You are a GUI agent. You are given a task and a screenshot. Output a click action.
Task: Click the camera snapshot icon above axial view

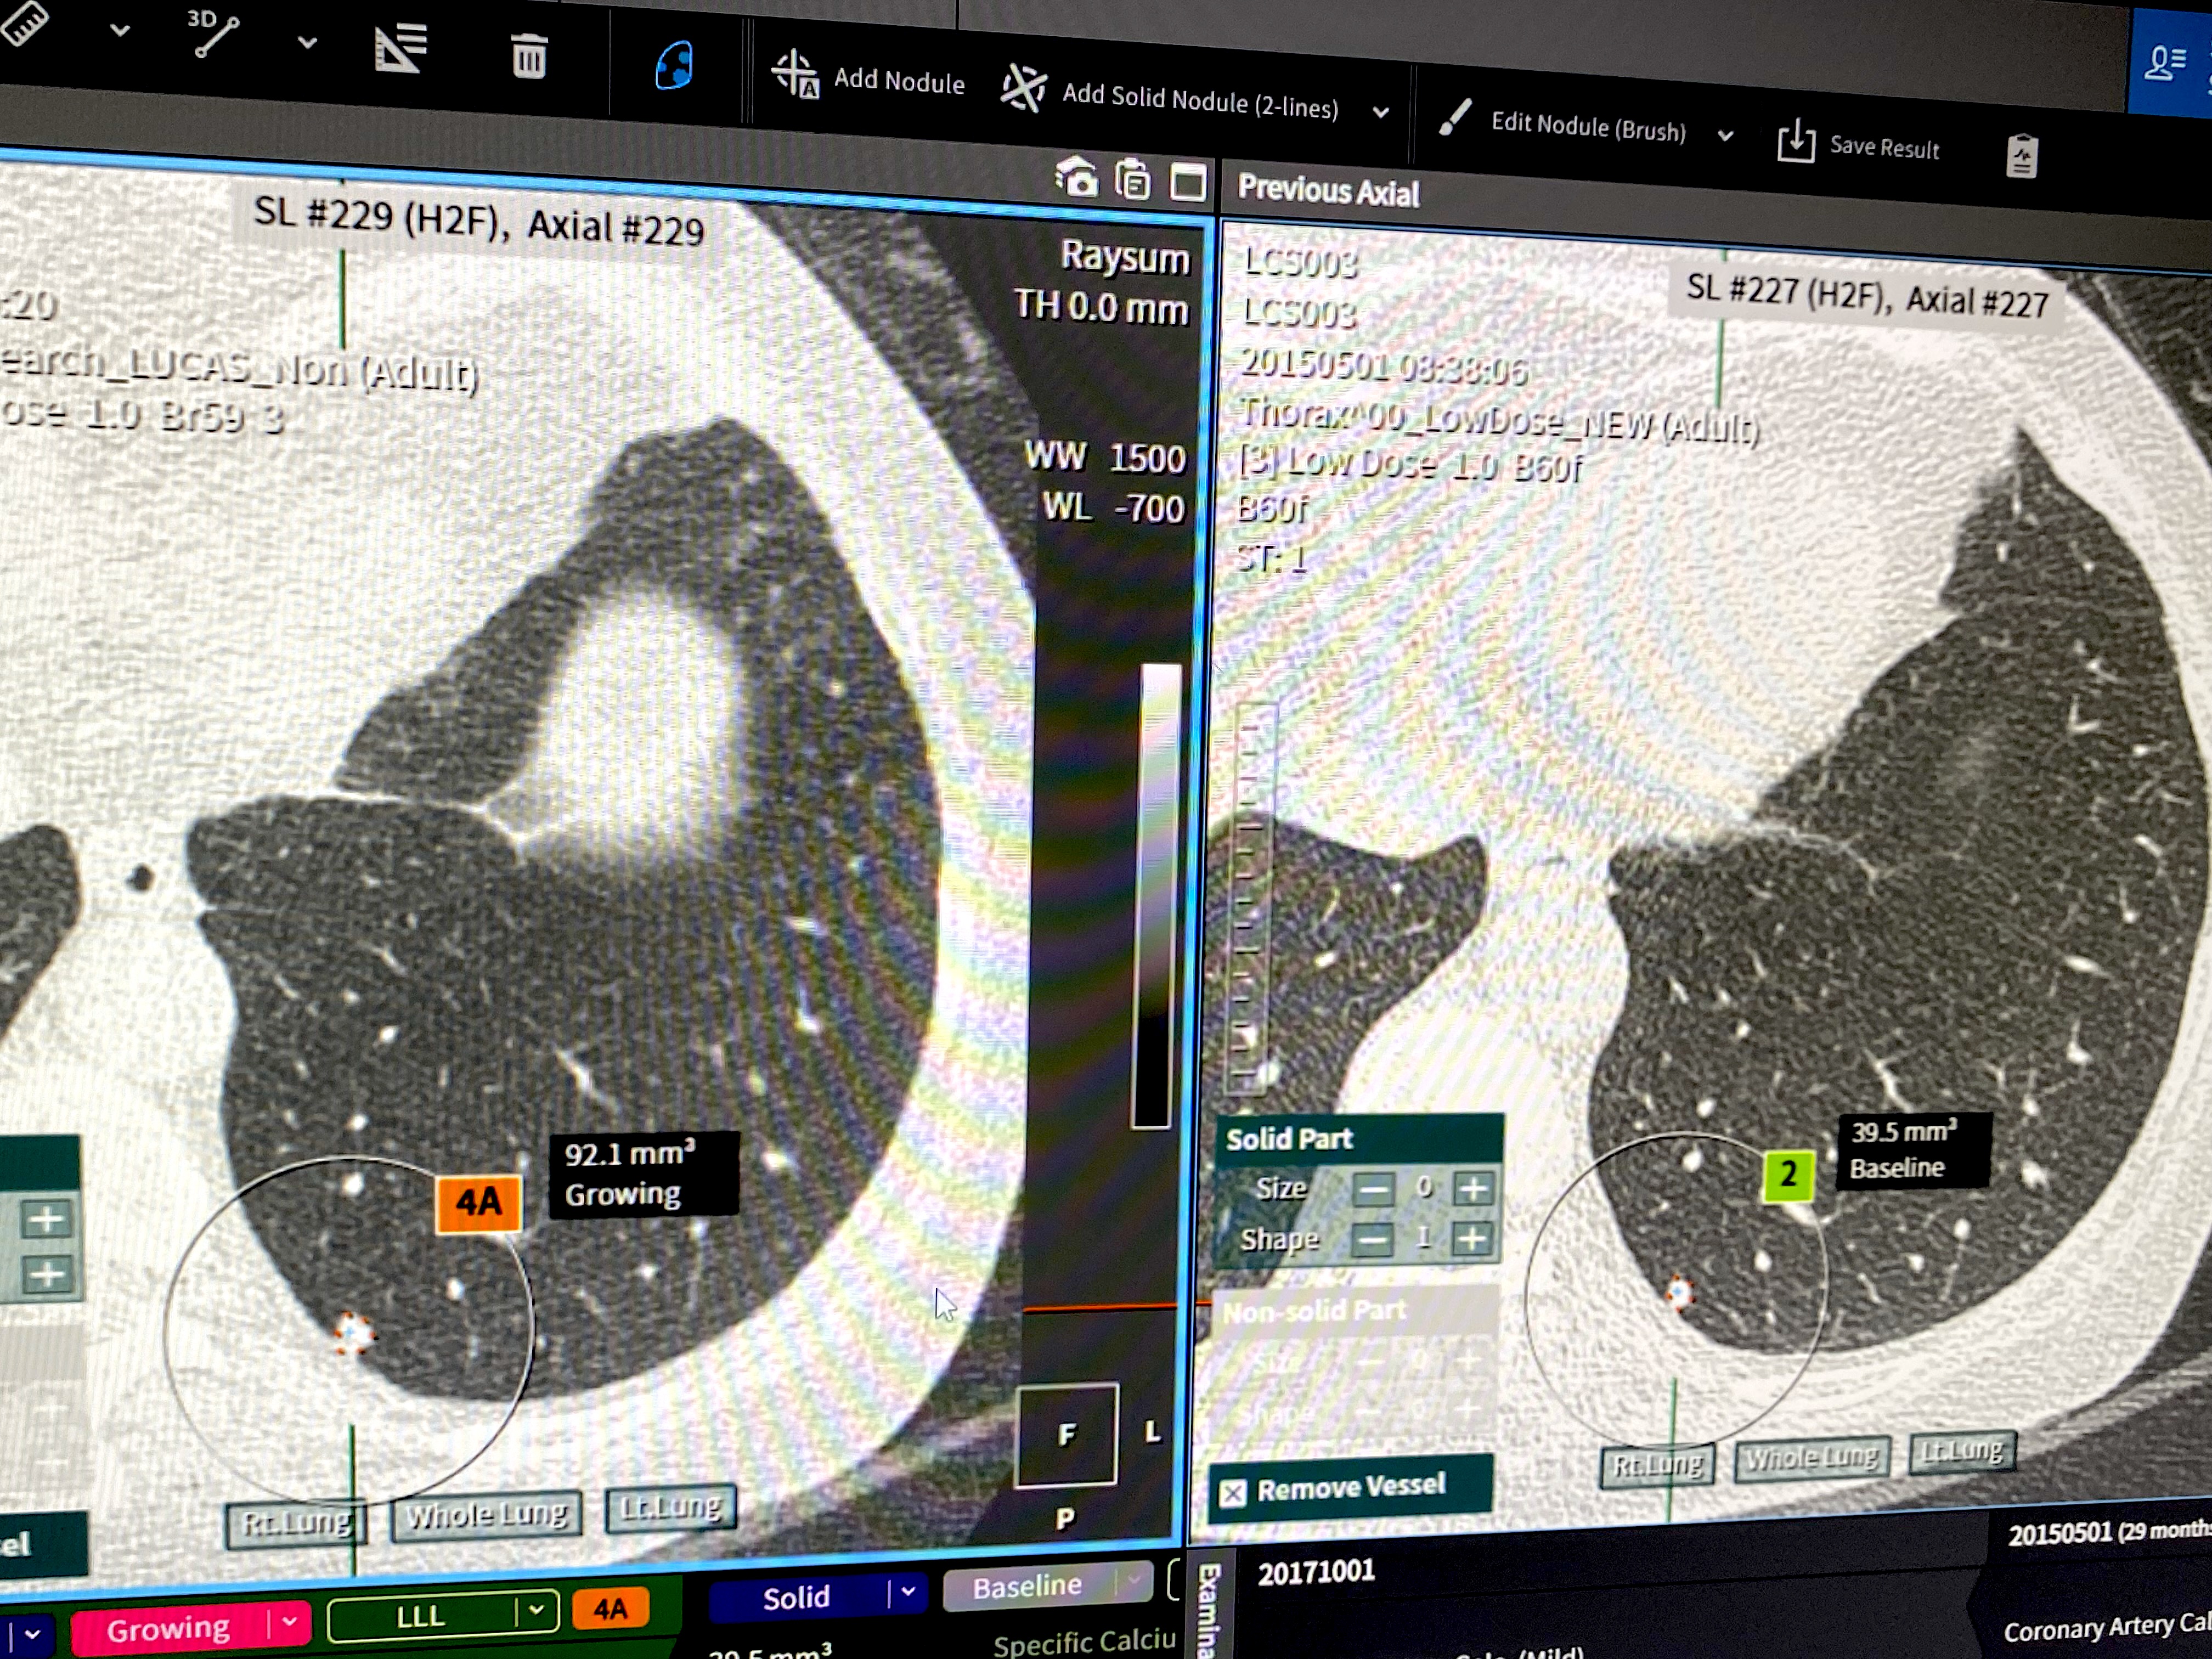[x=1077, y=179]
